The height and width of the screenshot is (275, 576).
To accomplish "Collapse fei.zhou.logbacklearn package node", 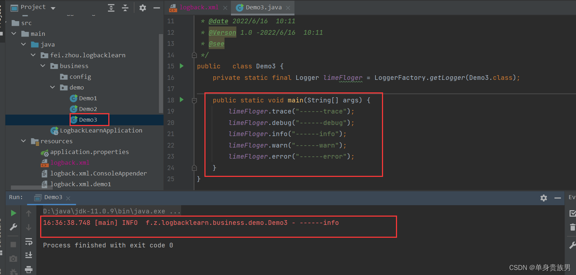I will [33, 55].
